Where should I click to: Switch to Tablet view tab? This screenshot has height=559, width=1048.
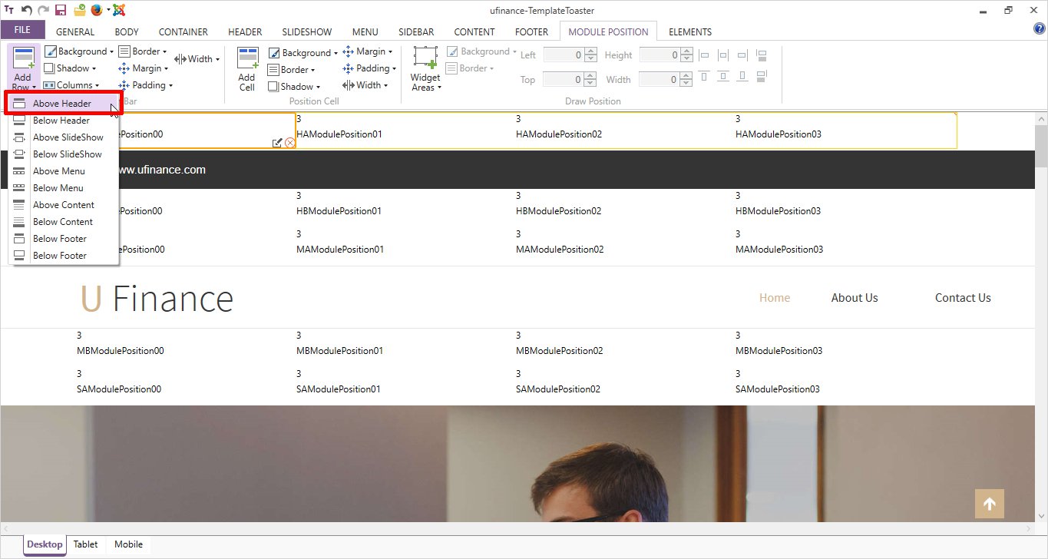pyautogui.click(x=85, y=544)
